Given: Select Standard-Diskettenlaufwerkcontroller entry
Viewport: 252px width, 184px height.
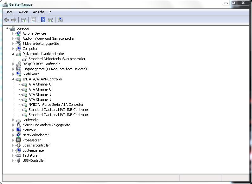Looking at the screenshot, I should [57, 59].
